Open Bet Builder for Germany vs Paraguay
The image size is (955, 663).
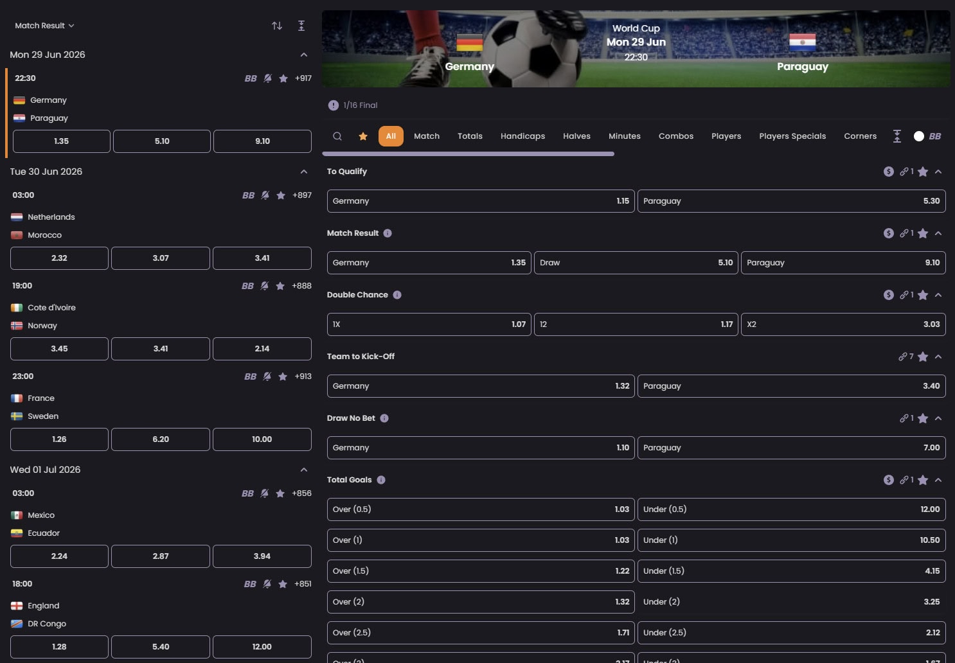coord(251,78)
